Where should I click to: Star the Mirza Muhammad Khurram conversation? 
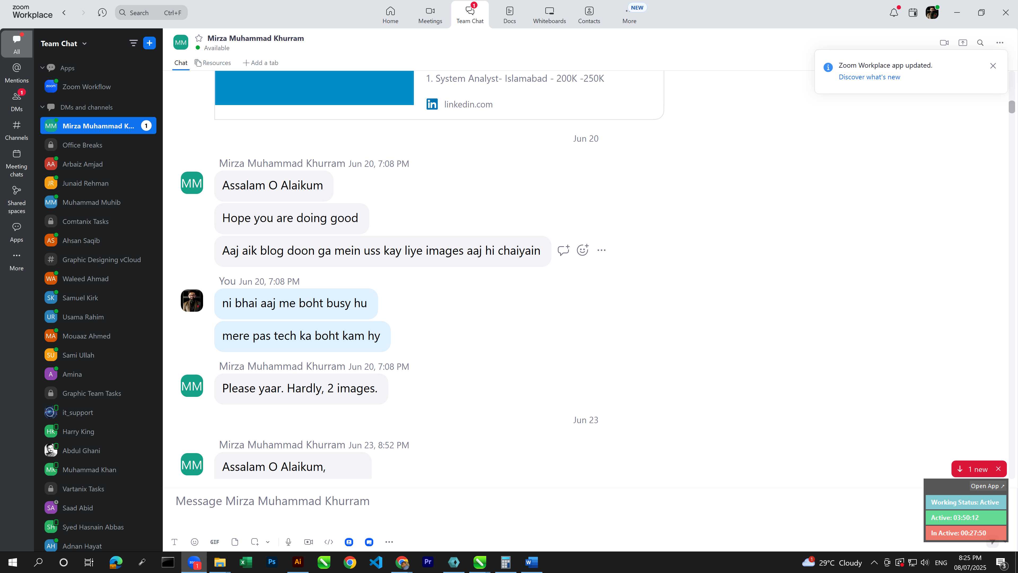pyautogui.click(x=199, y=38)
